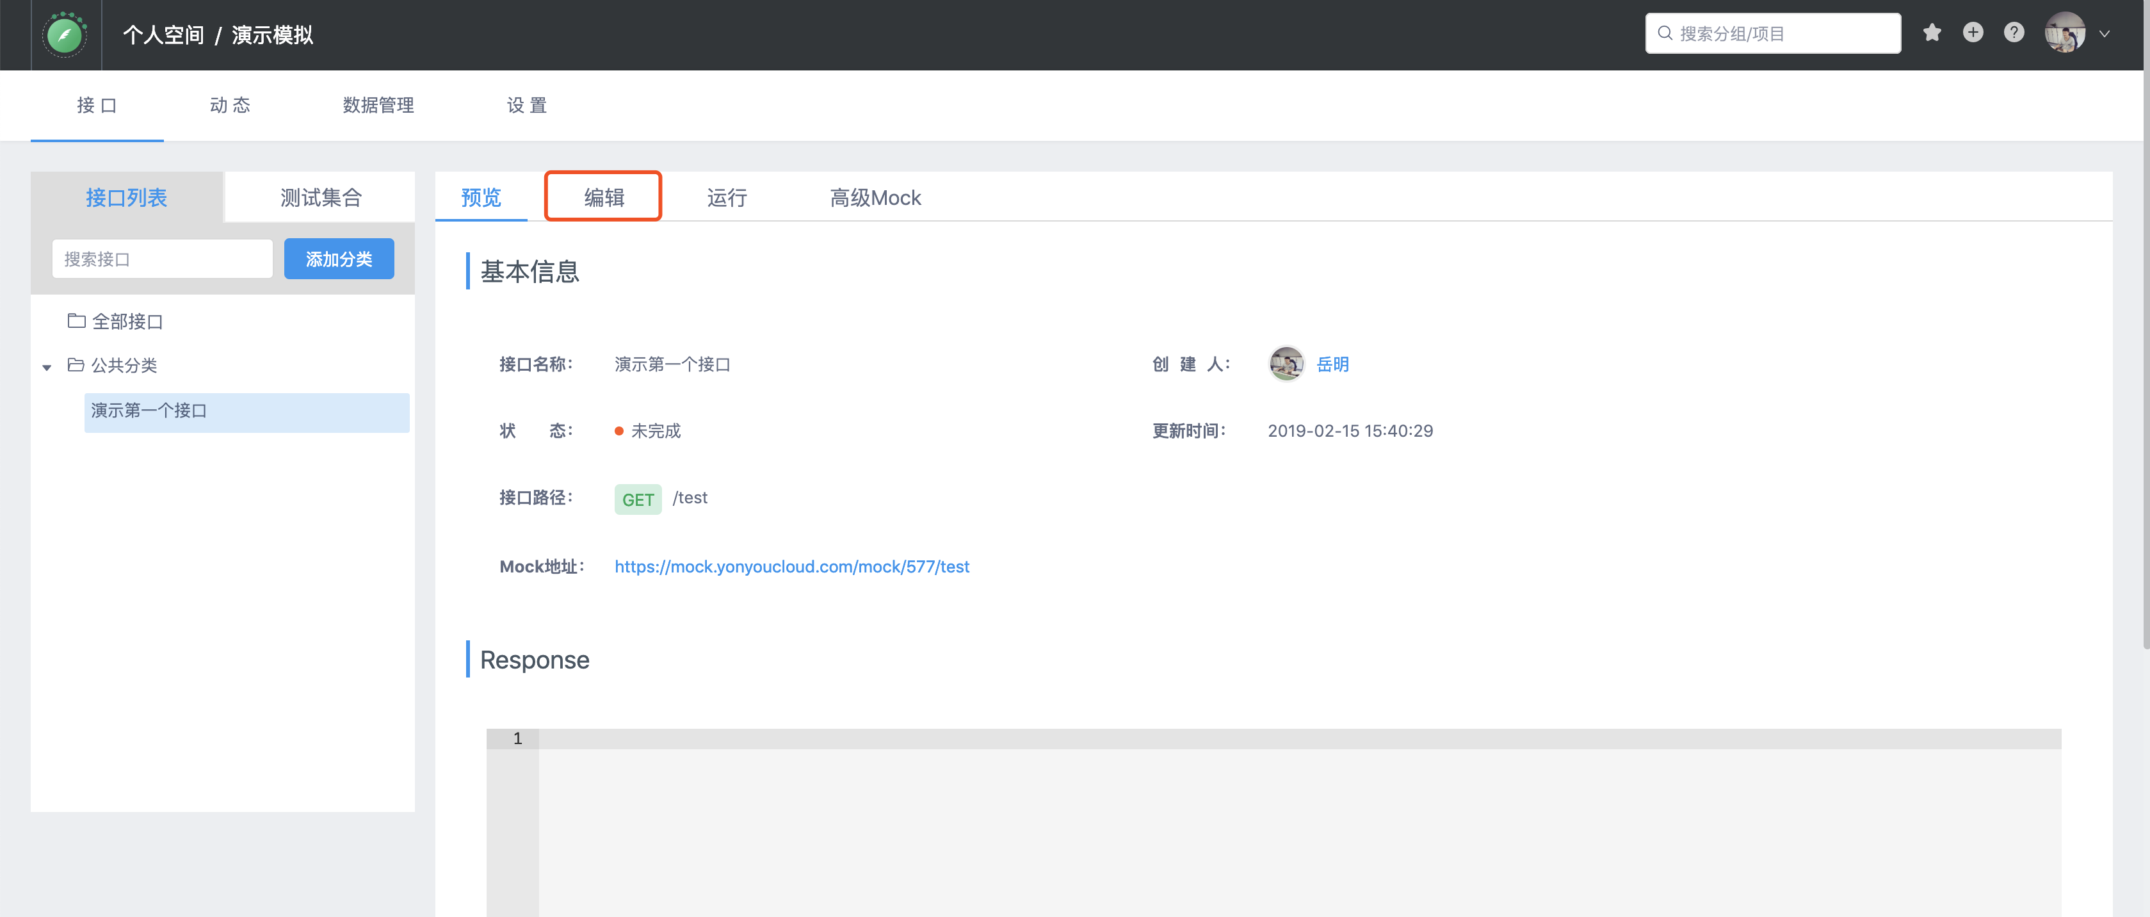This screenshot has height=917, width=2150.
Task: Click the YApi green logo icon
Action: 65,35
